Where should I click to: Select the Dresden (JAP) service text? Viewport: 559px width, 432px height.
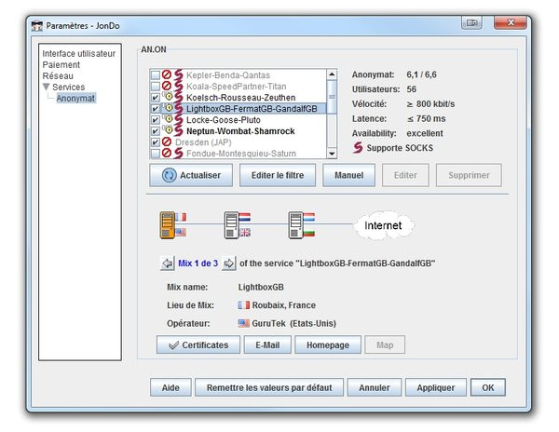[203, 142]
